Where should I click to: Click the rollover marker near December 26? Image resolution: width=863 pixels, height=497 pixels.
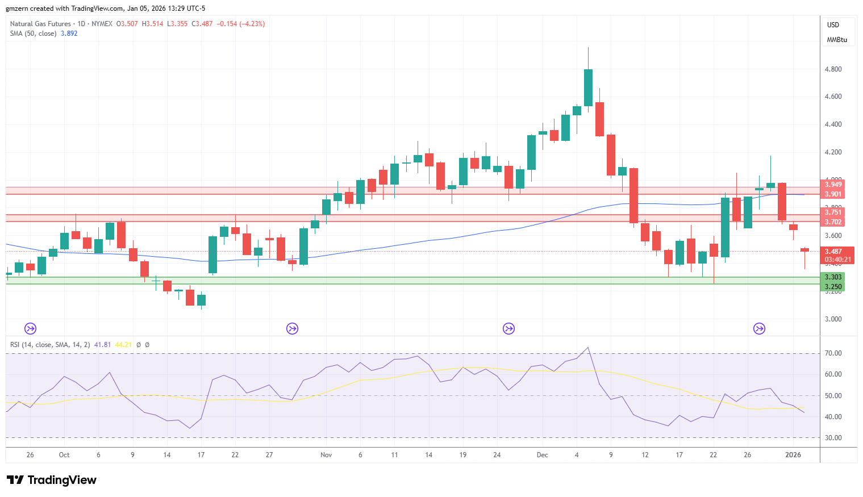(x=759, y=328)
